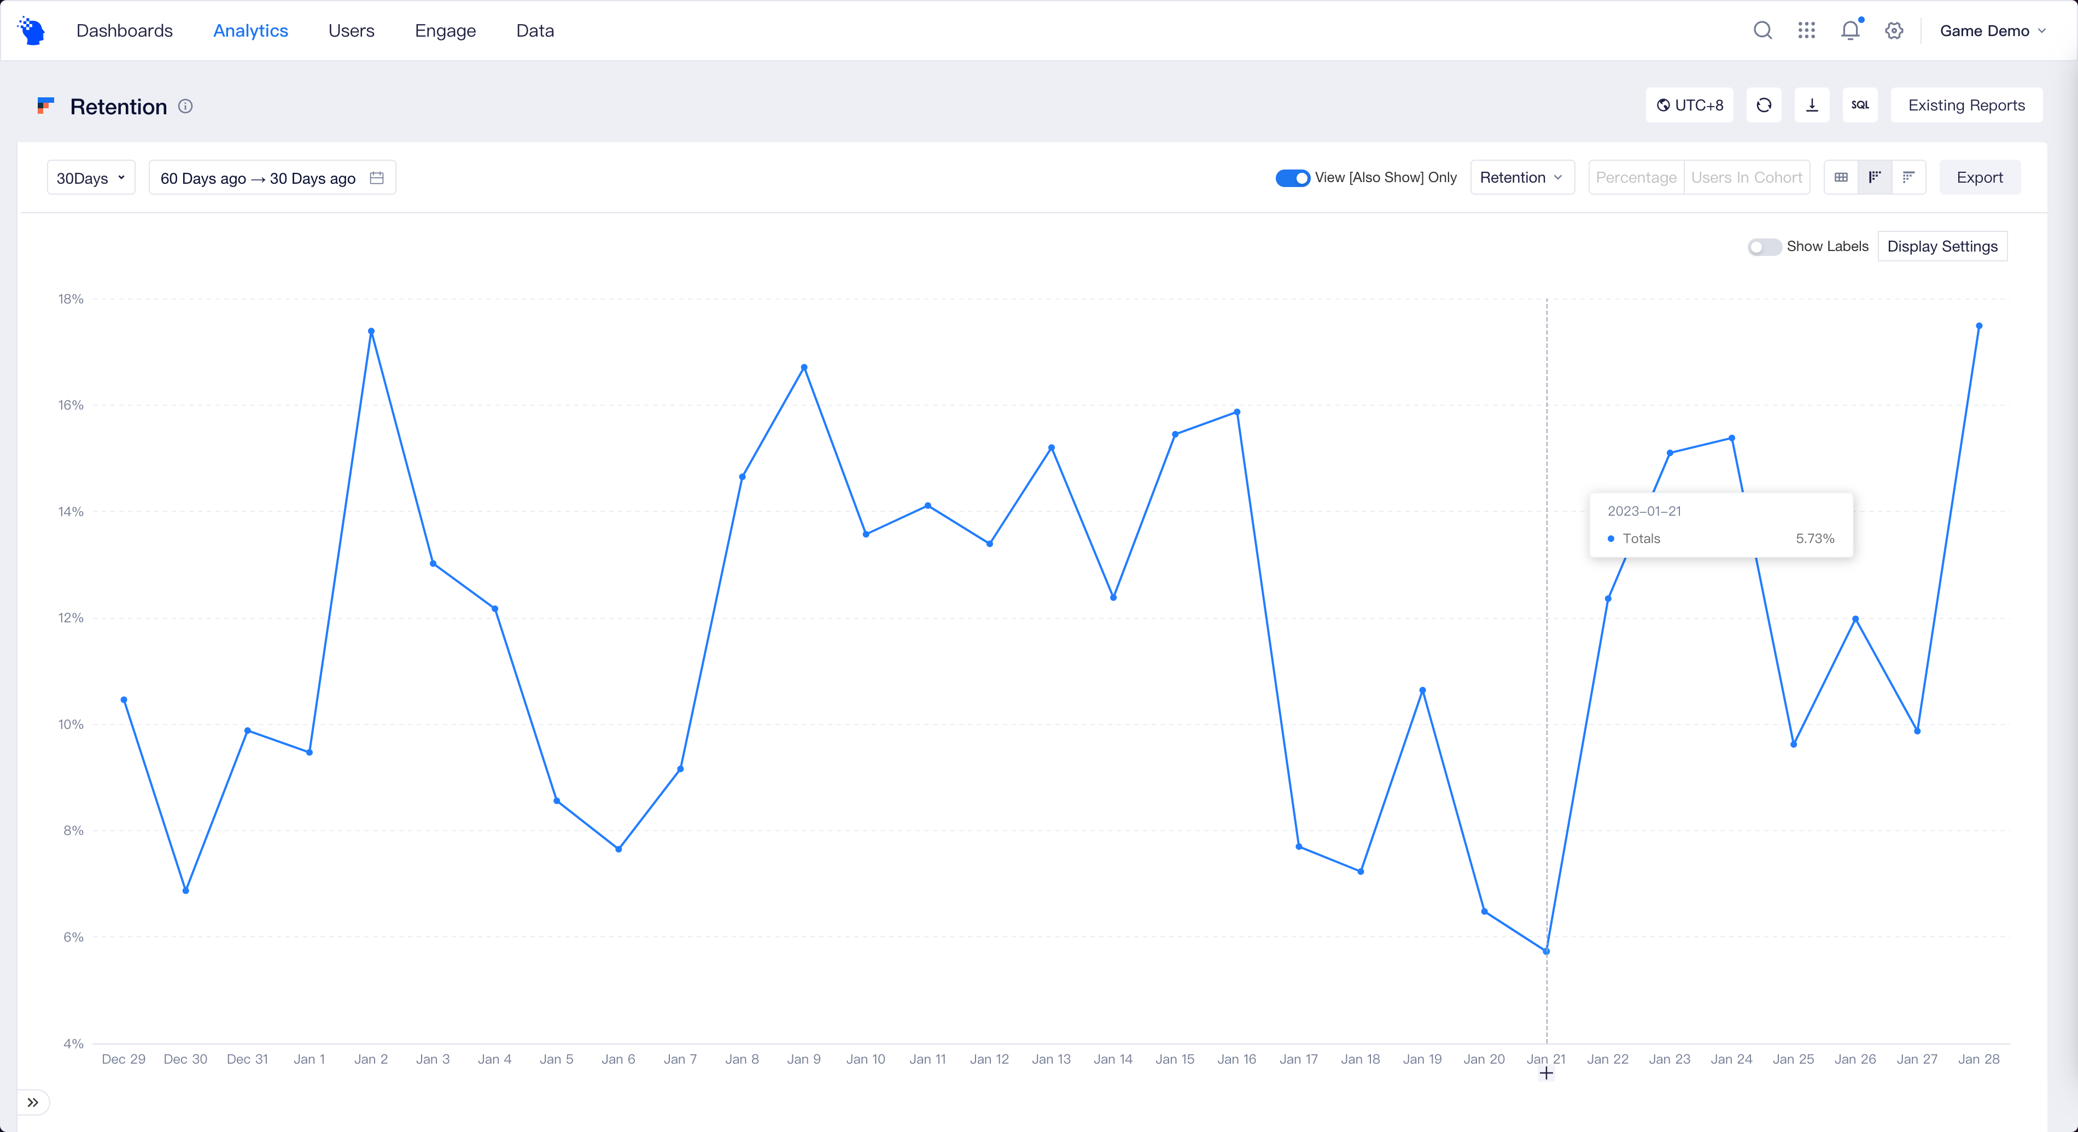Switch to table view icon

click(1841, 178)
